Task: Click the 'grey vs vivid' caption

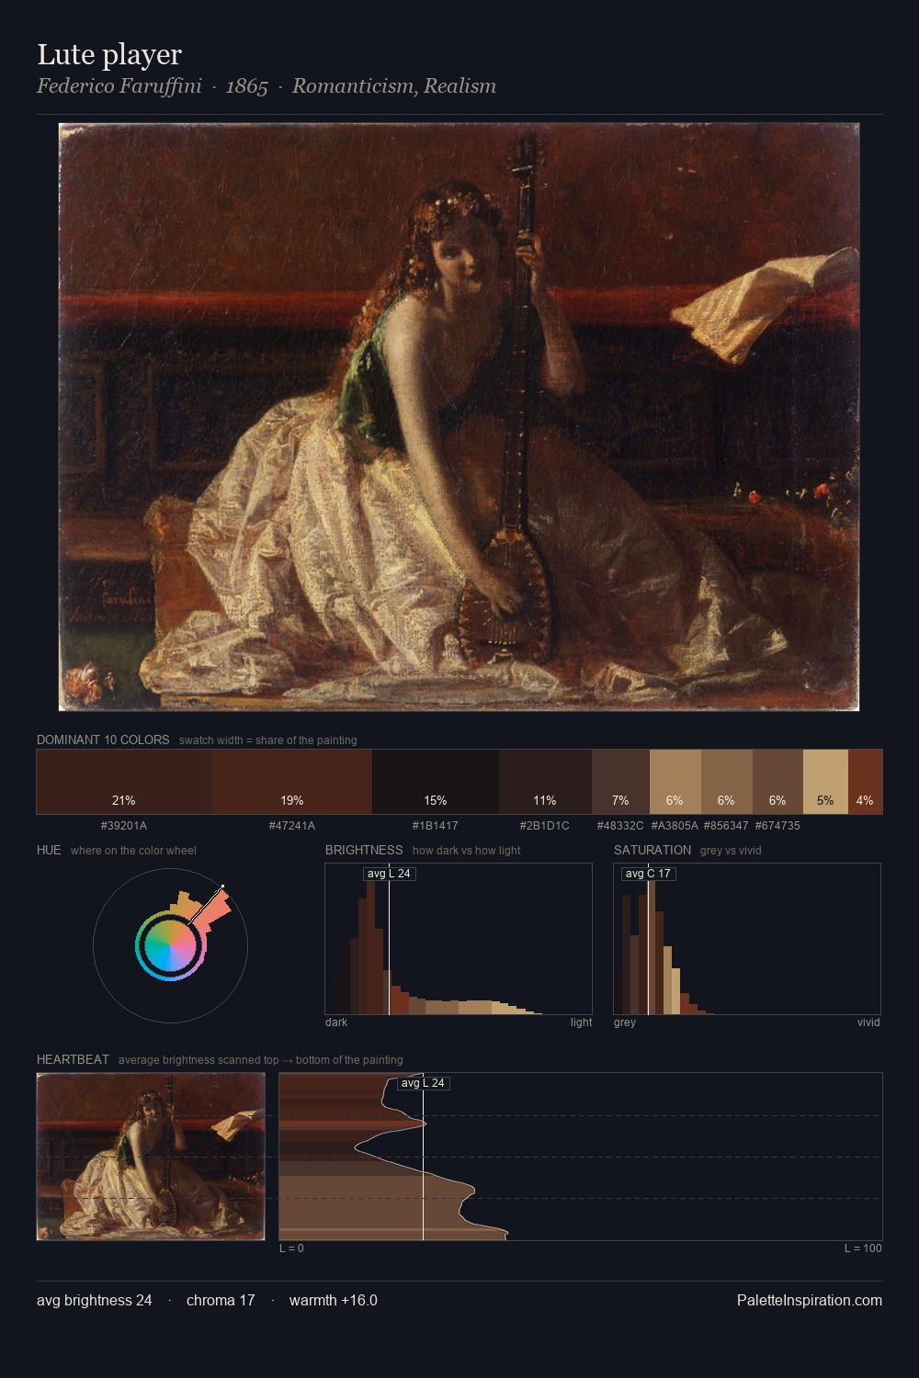Action: pos(732,851)
